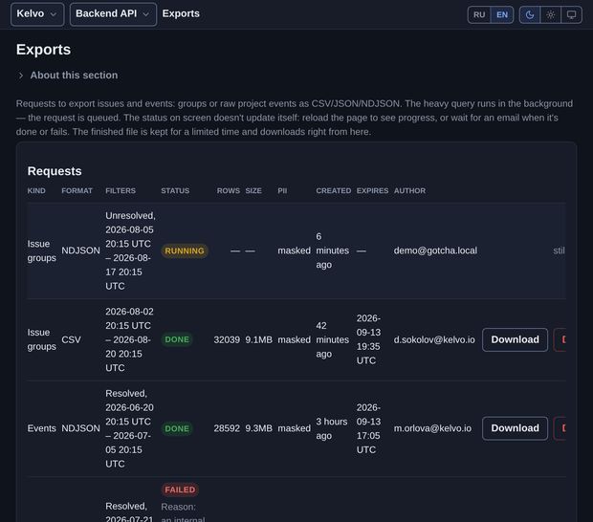Click the Exports breadcrumb
The image size is (593, 522).
(x=181, y=13)
